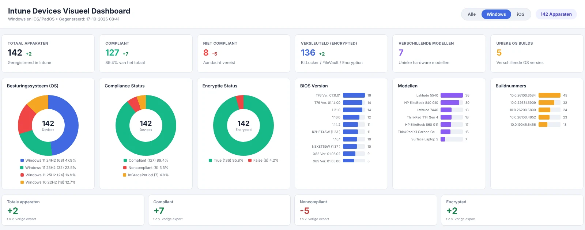The image size is (585, 230).
Task: Click the Modellen chart title
Action: (408, 86)
